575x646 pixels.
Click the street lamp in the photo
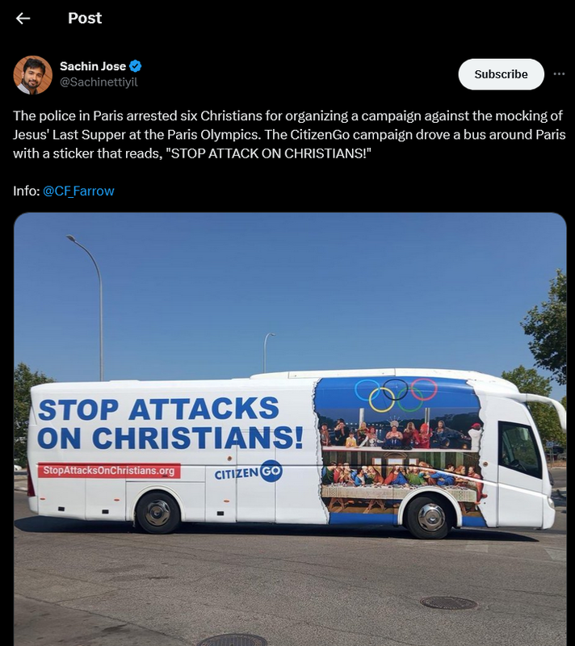coord(89,307)
